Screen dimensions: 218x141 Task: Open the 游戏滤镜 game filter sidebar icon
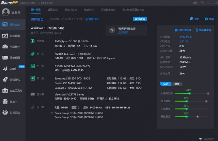pos(5,36)
